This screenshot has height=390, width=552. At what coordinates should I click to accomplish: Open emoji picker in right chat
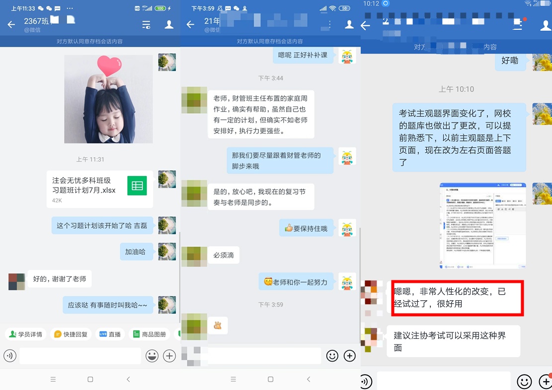[x=524, y=382]
